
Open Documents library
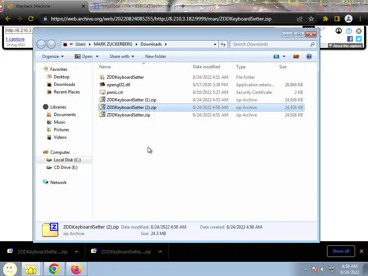point(65,115)
